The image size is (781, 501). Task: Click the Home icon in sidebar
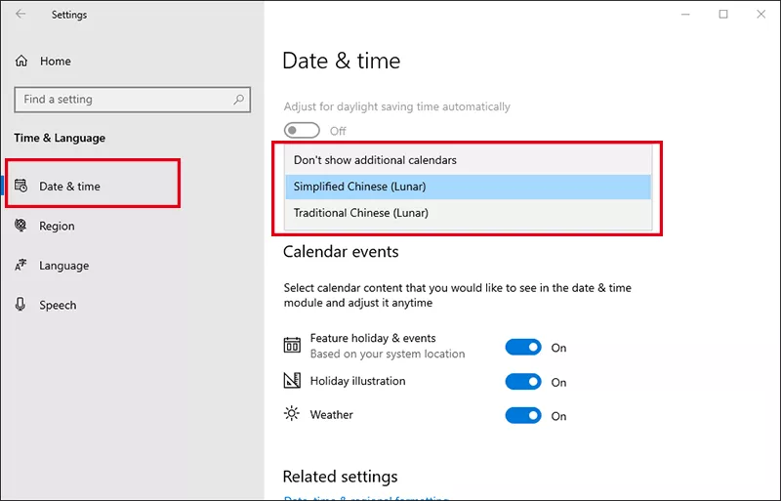pyautogui.click(x=21, y=61)
